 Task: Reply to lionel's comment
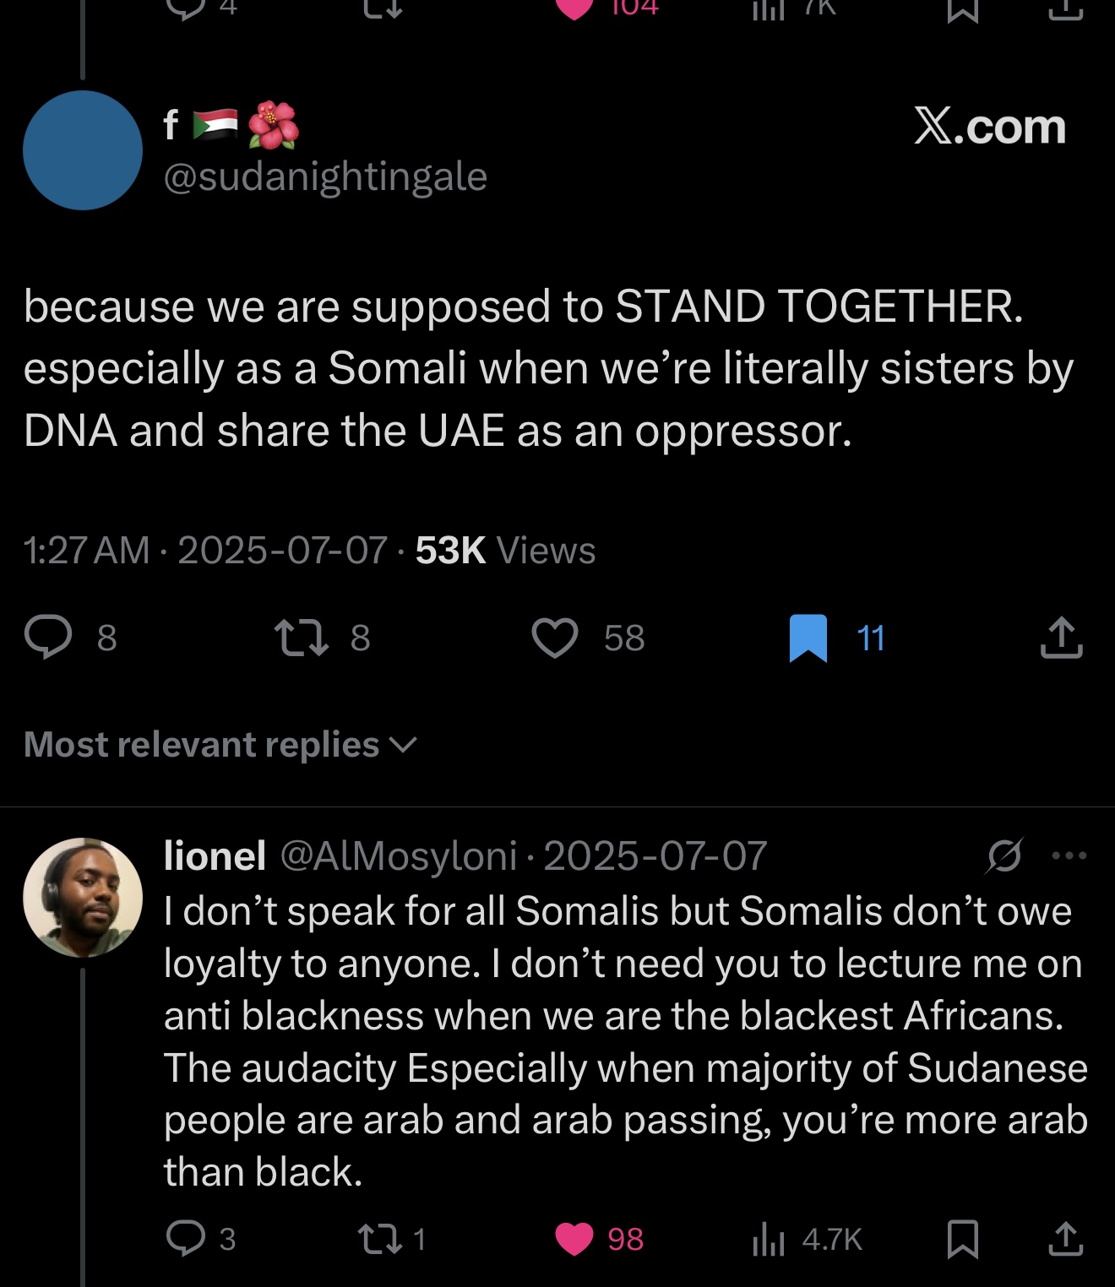coord(186,1239)
